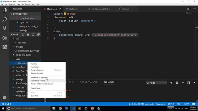Open the Debug view icon
The height and width of the screenshot is (111, 198).
[5, 38]
